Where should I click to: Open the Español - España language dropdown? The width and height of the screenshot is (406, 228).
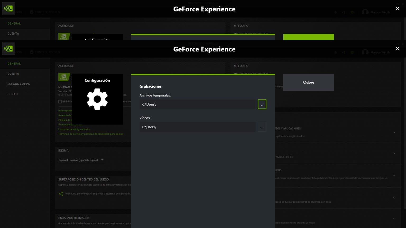[x=81, y=160]
